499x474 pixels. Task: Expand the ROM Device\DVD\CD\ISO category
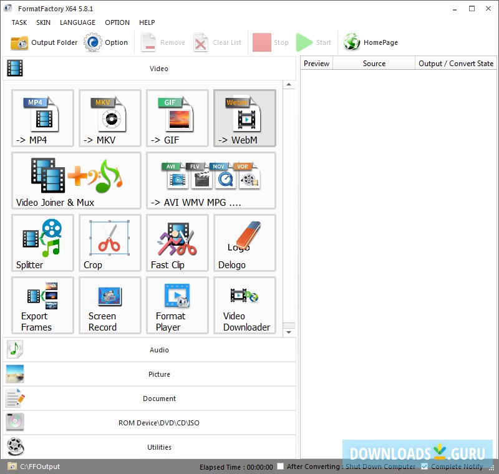(149, 423)
